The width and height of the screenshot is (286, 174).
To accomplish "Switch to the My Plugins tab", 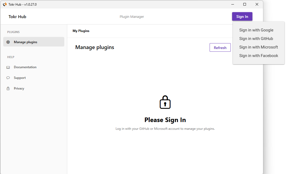I will click(81, 31).
